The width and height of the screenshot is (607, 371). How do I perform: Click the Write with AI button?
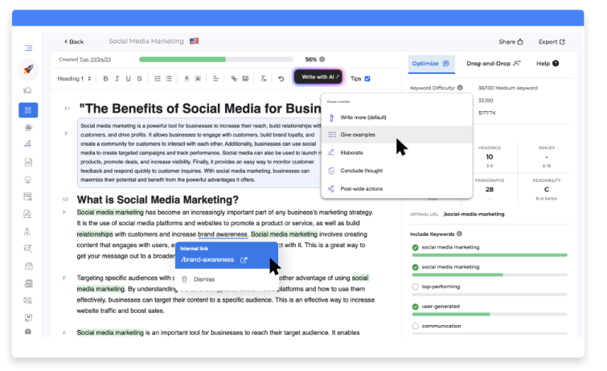[x=318, y=76]
